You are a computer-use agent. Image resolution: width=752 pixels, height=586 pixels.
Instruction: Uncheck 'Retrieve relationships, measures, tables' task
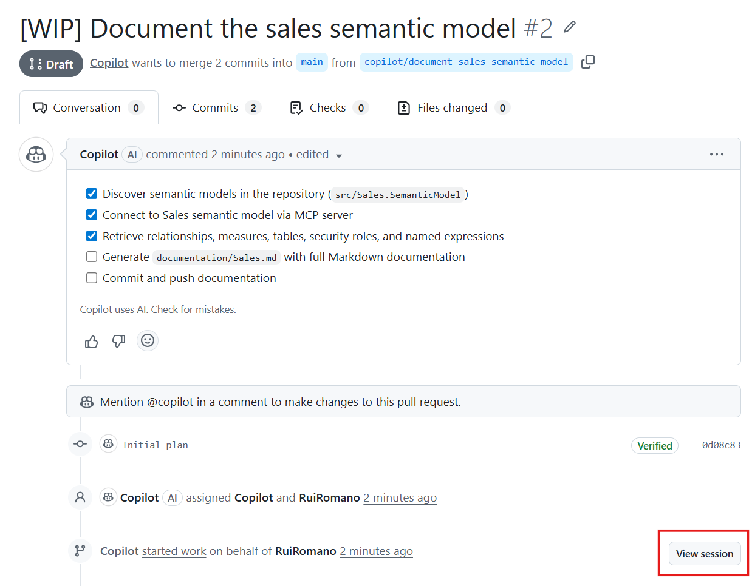92,236
